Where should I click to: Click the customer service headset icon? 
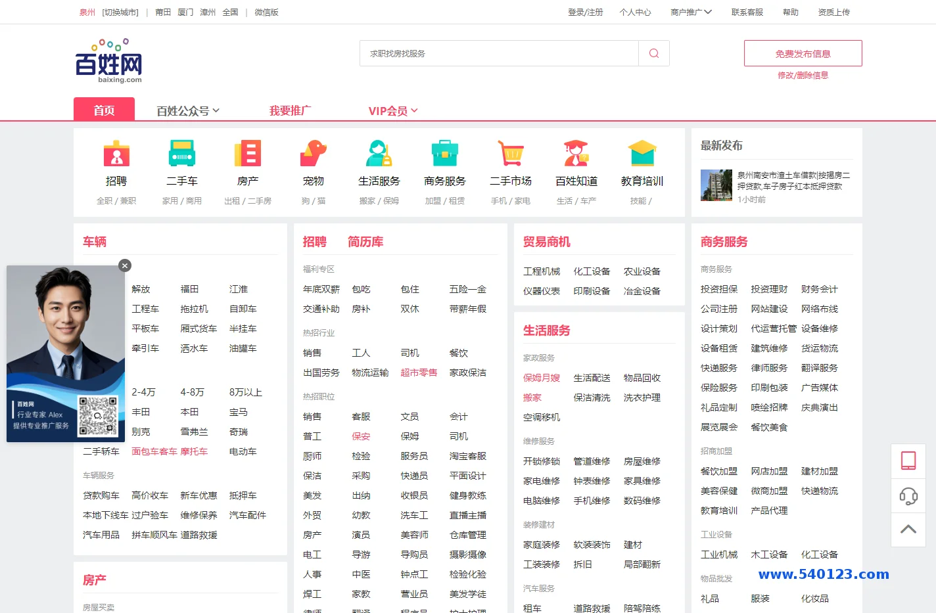(908, 495)
